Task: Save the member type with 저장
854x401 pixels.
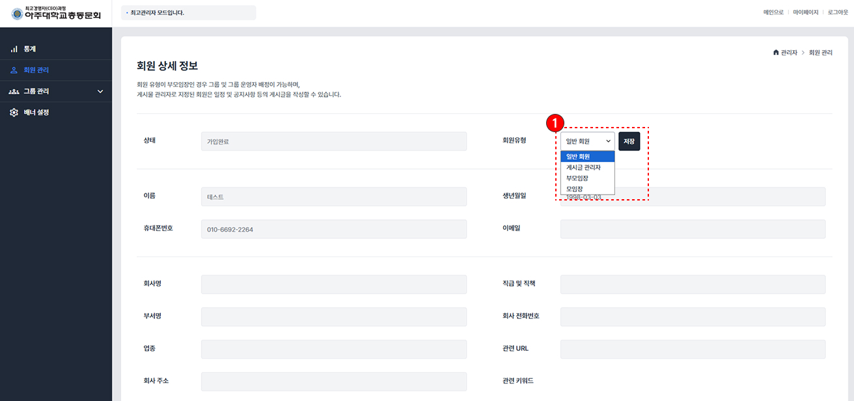Action: click(x=629, y=141)
